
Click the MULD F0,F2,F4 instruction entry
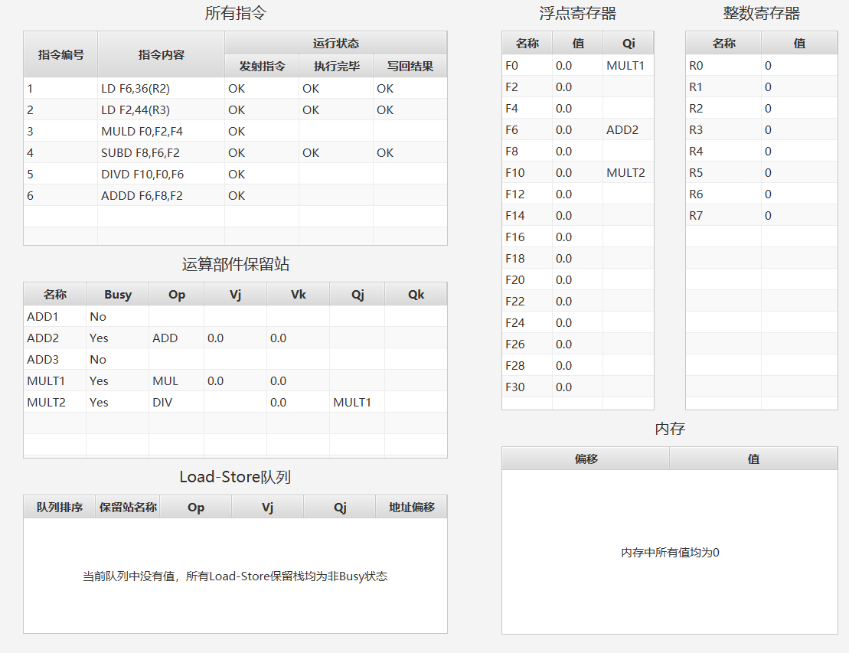161,131
